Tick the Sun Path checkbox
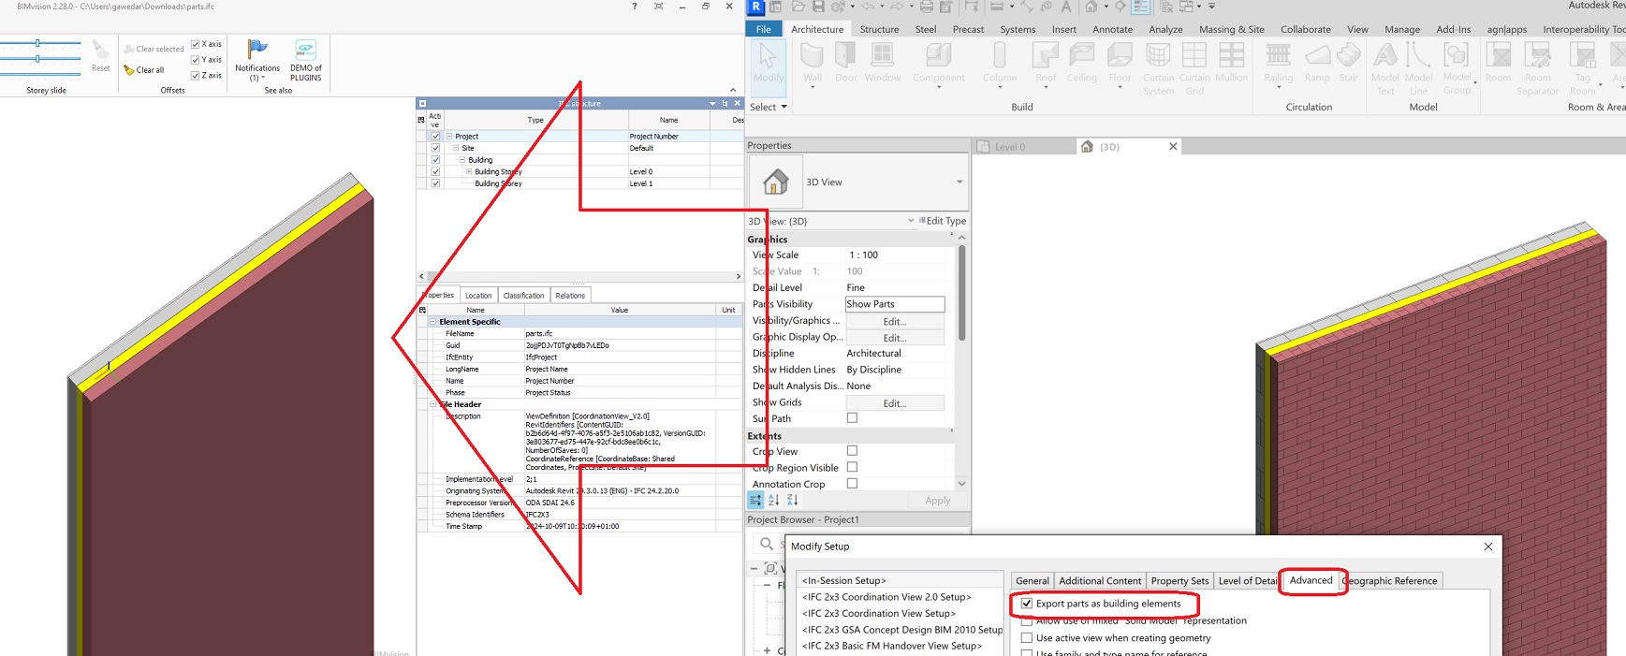 point(852,418)
